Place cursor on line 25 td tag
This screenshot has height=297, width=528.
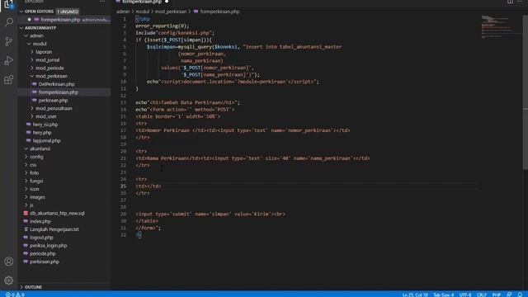(x=148, y=186)
